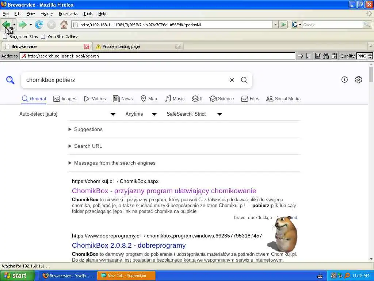Screen dimensions: 374x281
Task: Select the Map search category
Action: (x=149, y=99)
